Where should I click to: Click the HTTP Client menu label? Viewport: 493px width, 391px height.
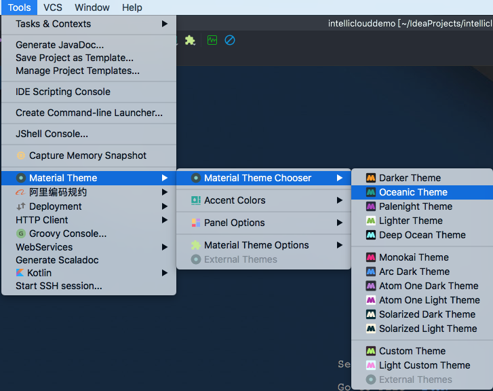point(42,220)
